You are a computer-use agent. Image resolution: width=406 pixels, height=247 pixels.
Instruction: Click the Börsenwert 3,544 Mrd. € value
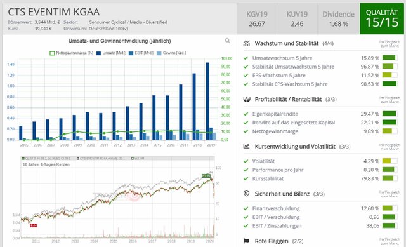[x=47, y=22]
